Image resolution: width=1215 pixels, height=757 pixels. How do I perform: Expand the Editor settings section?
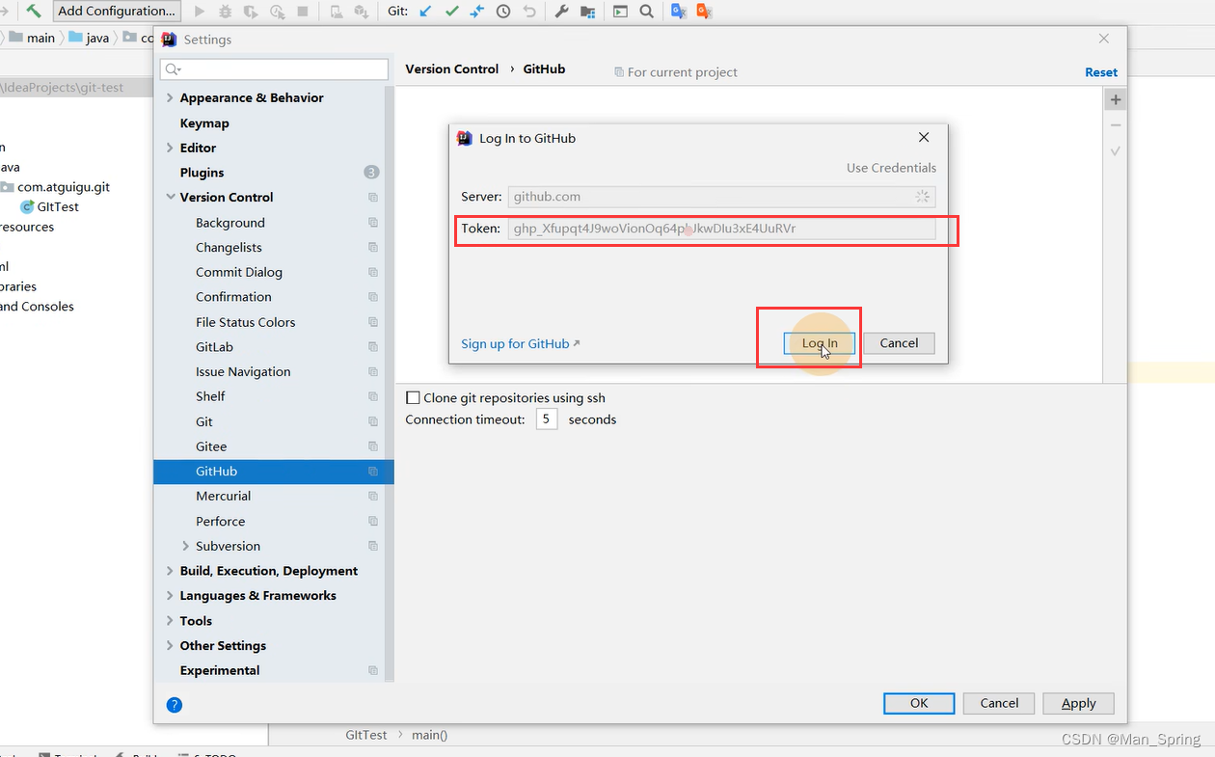tap(171, 148)
